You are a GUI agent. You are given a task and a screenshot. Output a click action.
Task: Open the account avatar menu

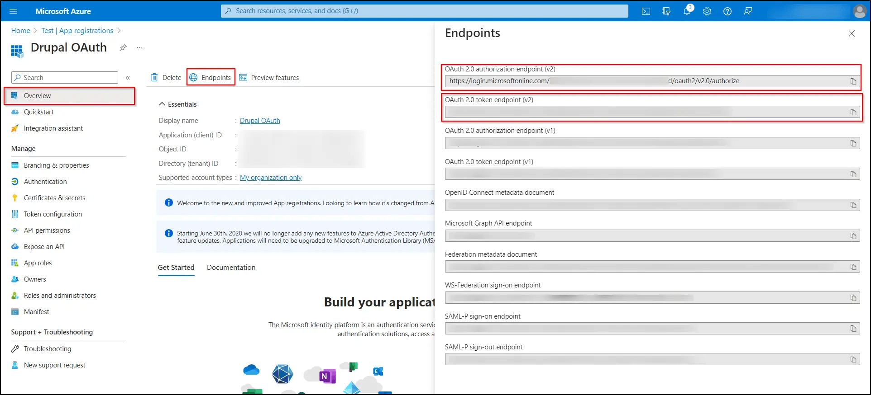coord(859,11)
